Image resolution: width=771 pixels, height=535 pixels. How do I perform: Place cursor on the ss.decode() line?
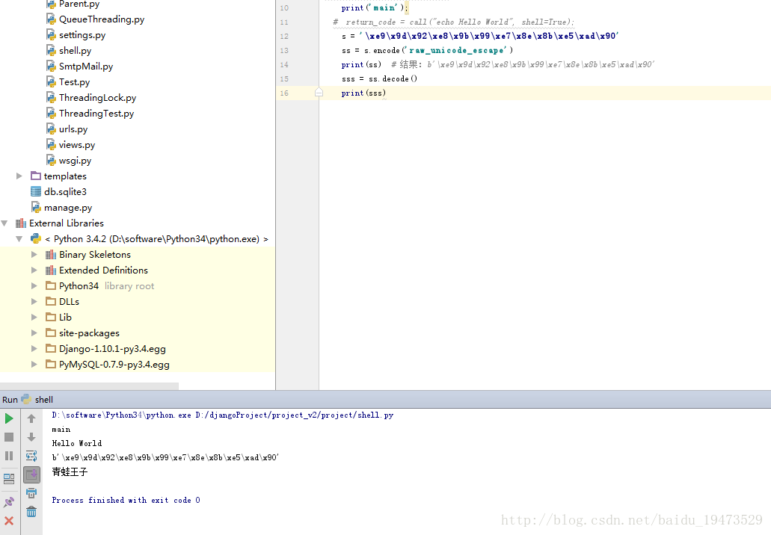[x=379, y=78]
